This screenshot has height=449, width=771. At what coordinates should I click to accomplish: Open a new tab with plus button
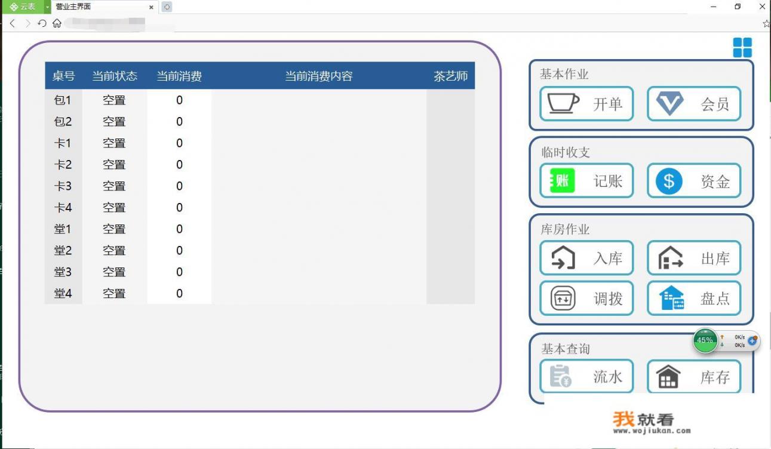click(x=167, y=7)
